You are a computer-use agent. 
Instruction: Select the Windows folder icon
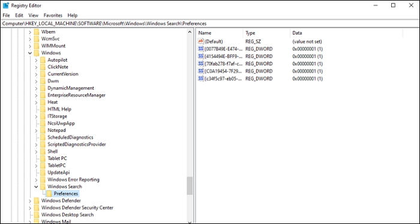pos(37,53)
